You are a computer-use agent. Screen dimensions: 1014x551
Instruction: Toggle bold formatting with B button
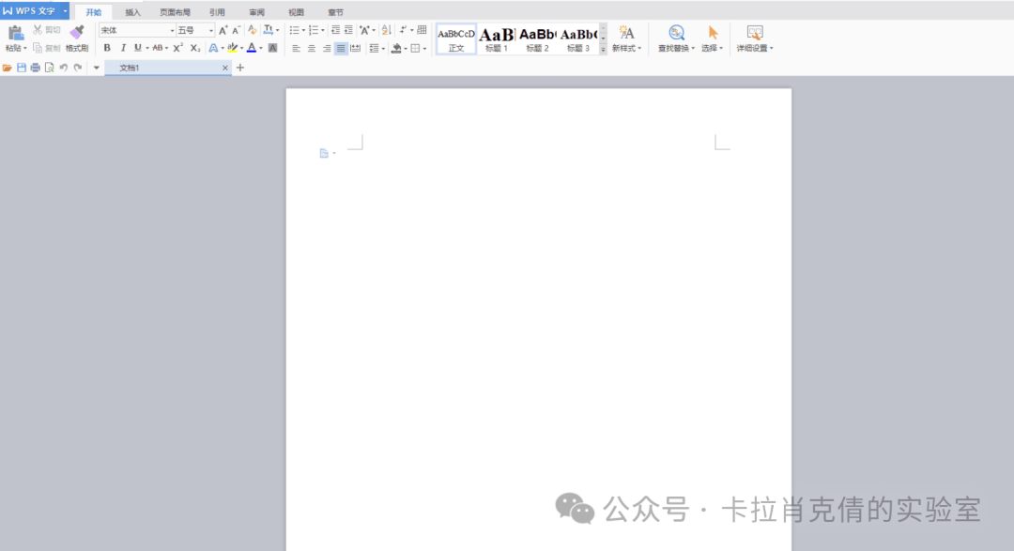pos(107,48)
